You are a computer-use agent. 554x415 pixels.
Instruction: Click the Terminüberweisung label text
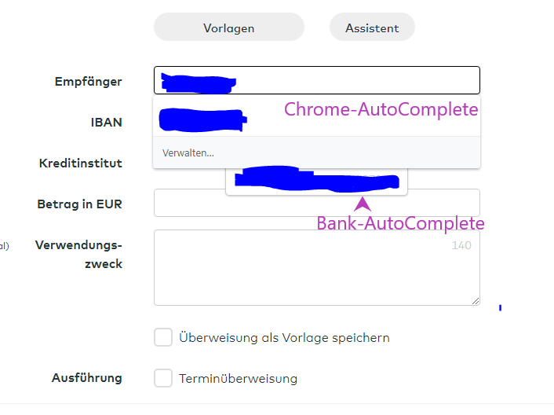[238, 378]
